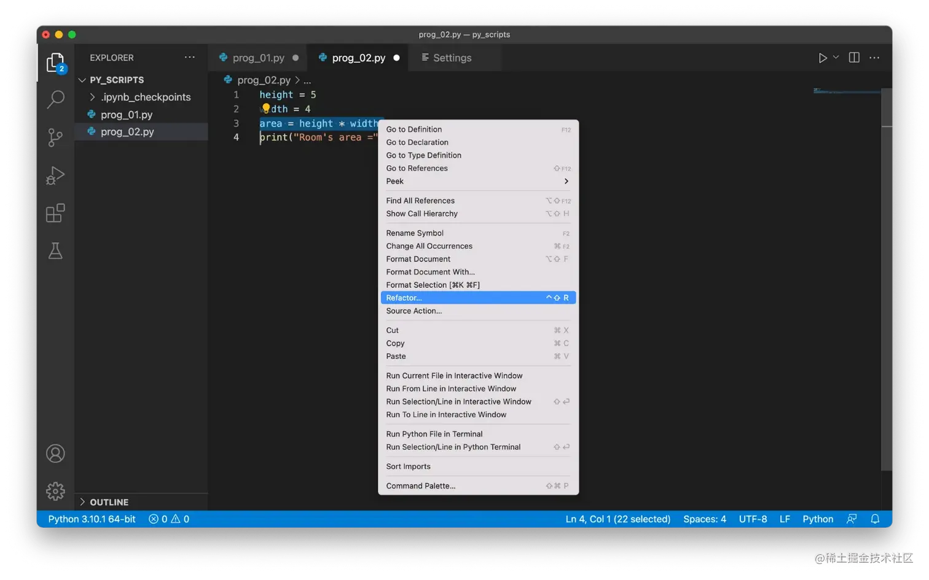Choose Go to Type Definition
929x580 pixels.
[478, 155]
